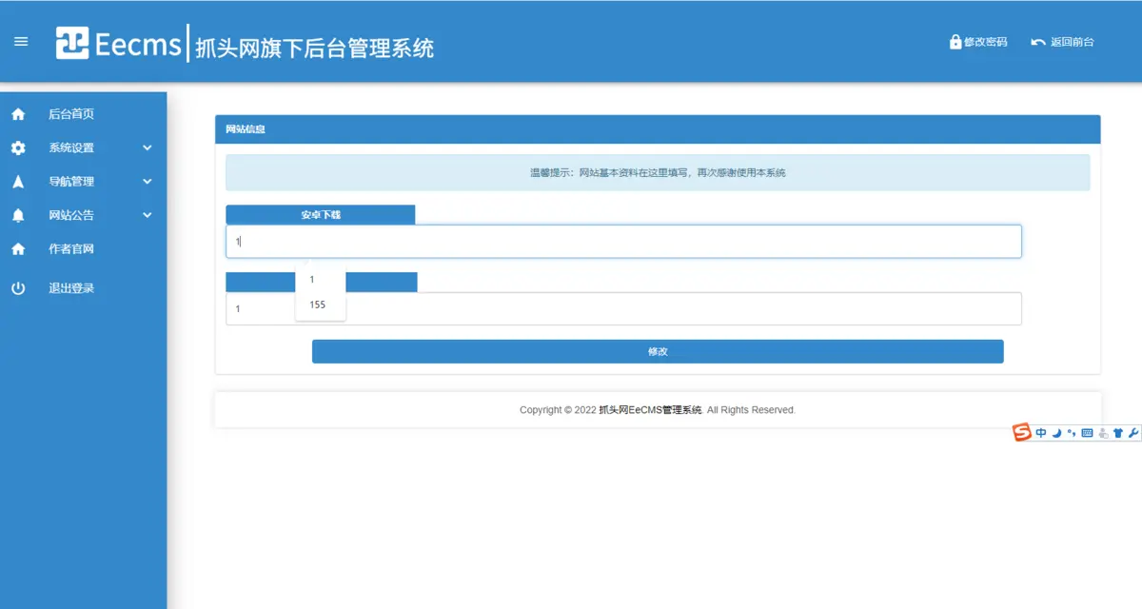Click the 网站信息 panel header
1142x609 pixels.
coord(658,129)
